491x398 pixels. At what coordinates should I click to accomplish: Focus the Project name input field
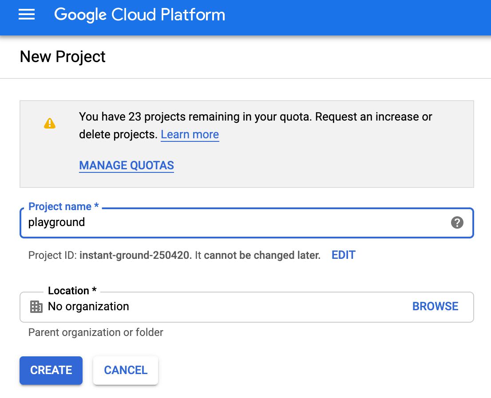[x=247, y=222]
